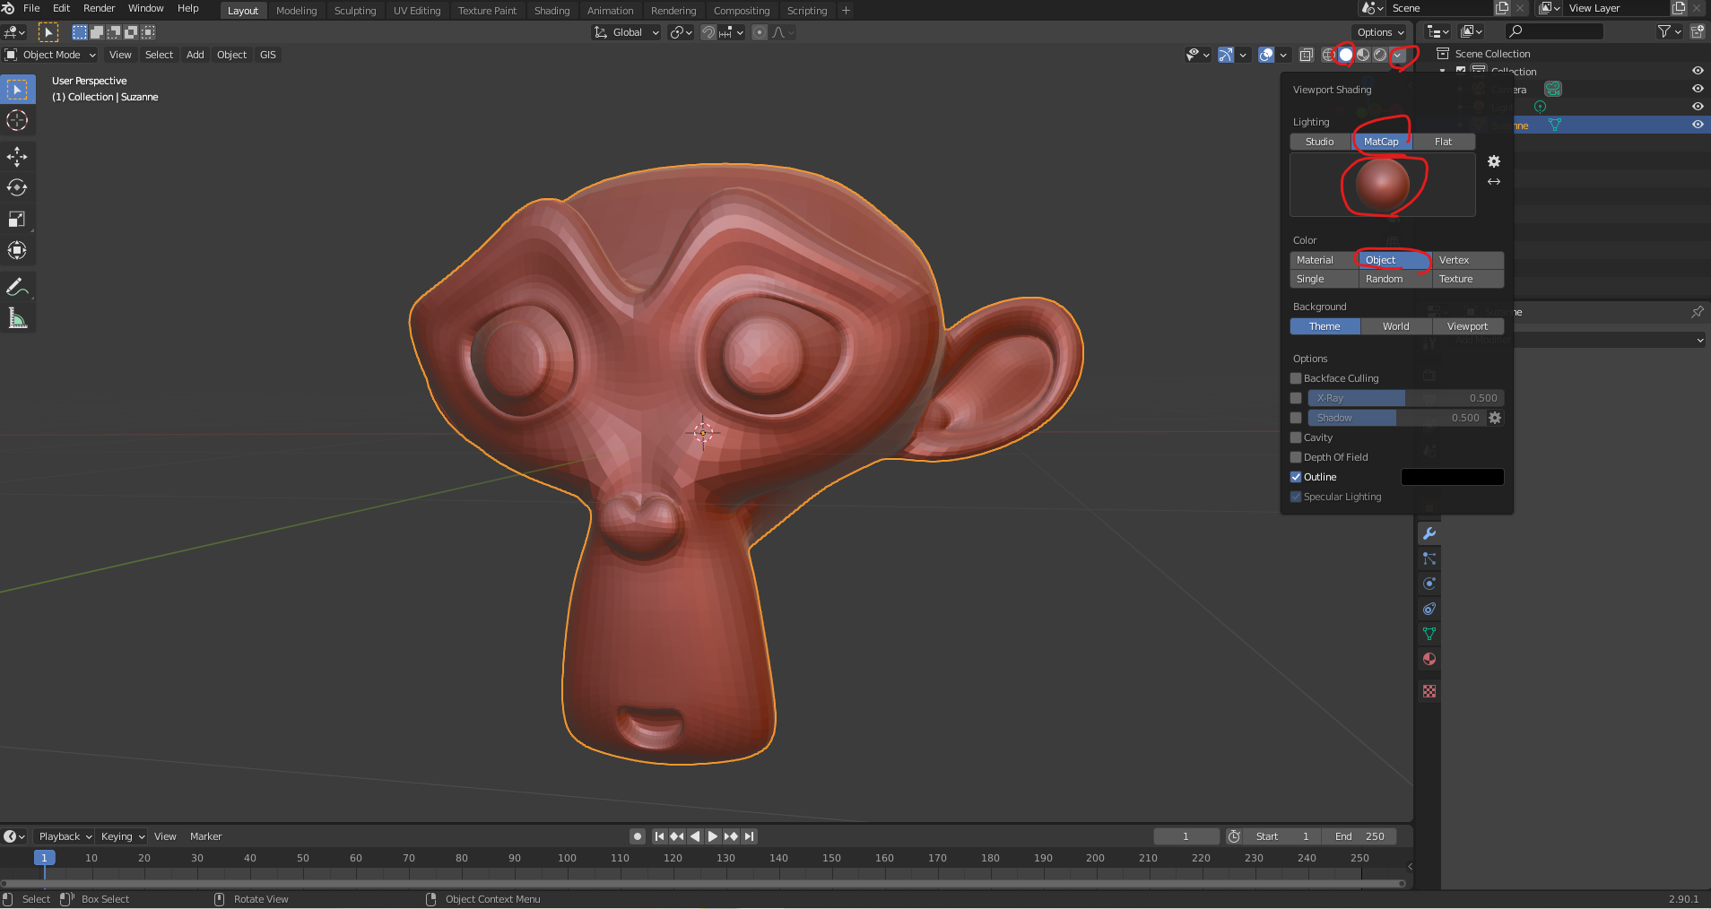Screen dimensions: 1711x909
Task: Choose Random color mode
Action: [1384, 279]
